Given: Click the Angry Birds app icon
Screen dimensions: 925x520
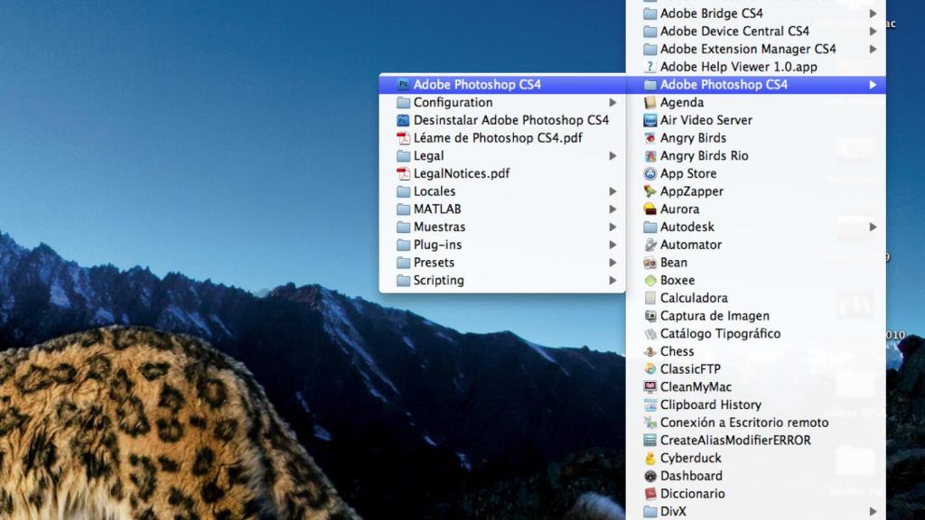Looking at the screenshot, I should pos(649,138).
